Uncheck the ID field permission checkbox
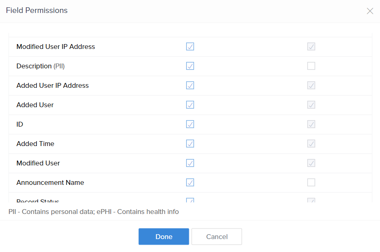Image resolution: width=380 pixels, height=252 pixels. (190, 124)
